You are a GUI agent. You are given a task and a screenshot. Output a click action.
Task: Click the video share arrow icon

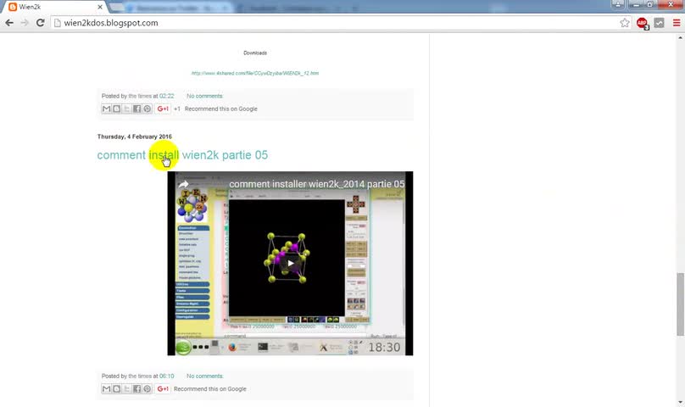click(x=183, y=184)
